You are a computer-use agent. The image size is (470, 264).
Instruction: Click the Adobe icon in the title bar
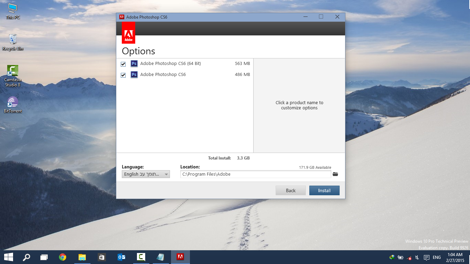121,17
